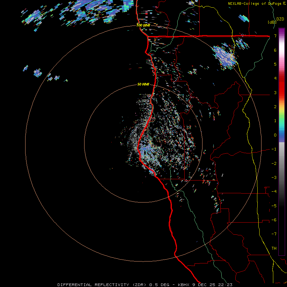Screen dimensions: 287x287
Task: Click the '7' value on color scale
Action: [x=275, y=36]
